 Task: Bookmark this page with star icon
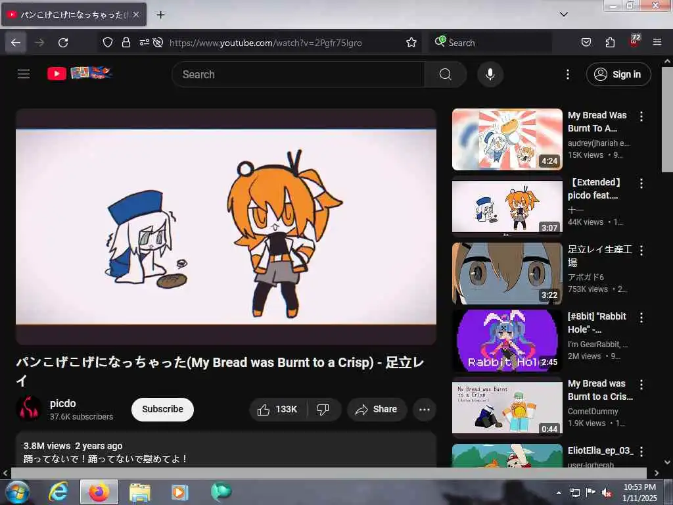coord(411,43)
